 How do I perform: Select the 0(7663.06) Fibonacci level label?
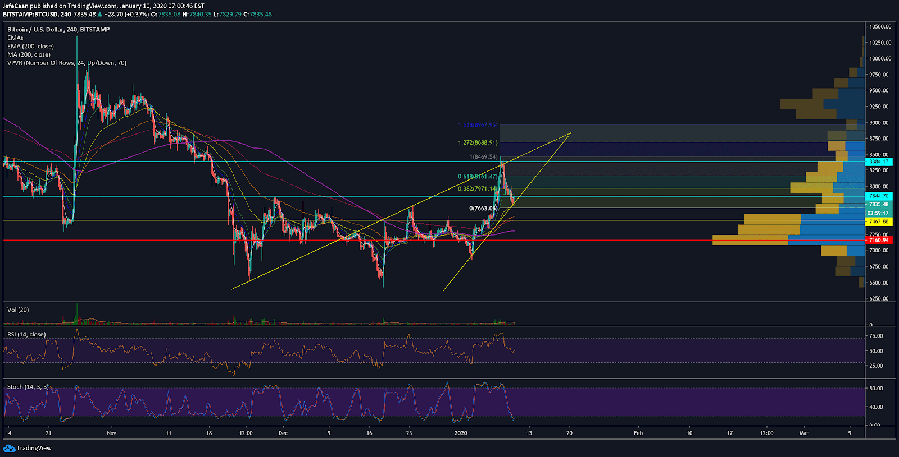(x=483, y=209)
